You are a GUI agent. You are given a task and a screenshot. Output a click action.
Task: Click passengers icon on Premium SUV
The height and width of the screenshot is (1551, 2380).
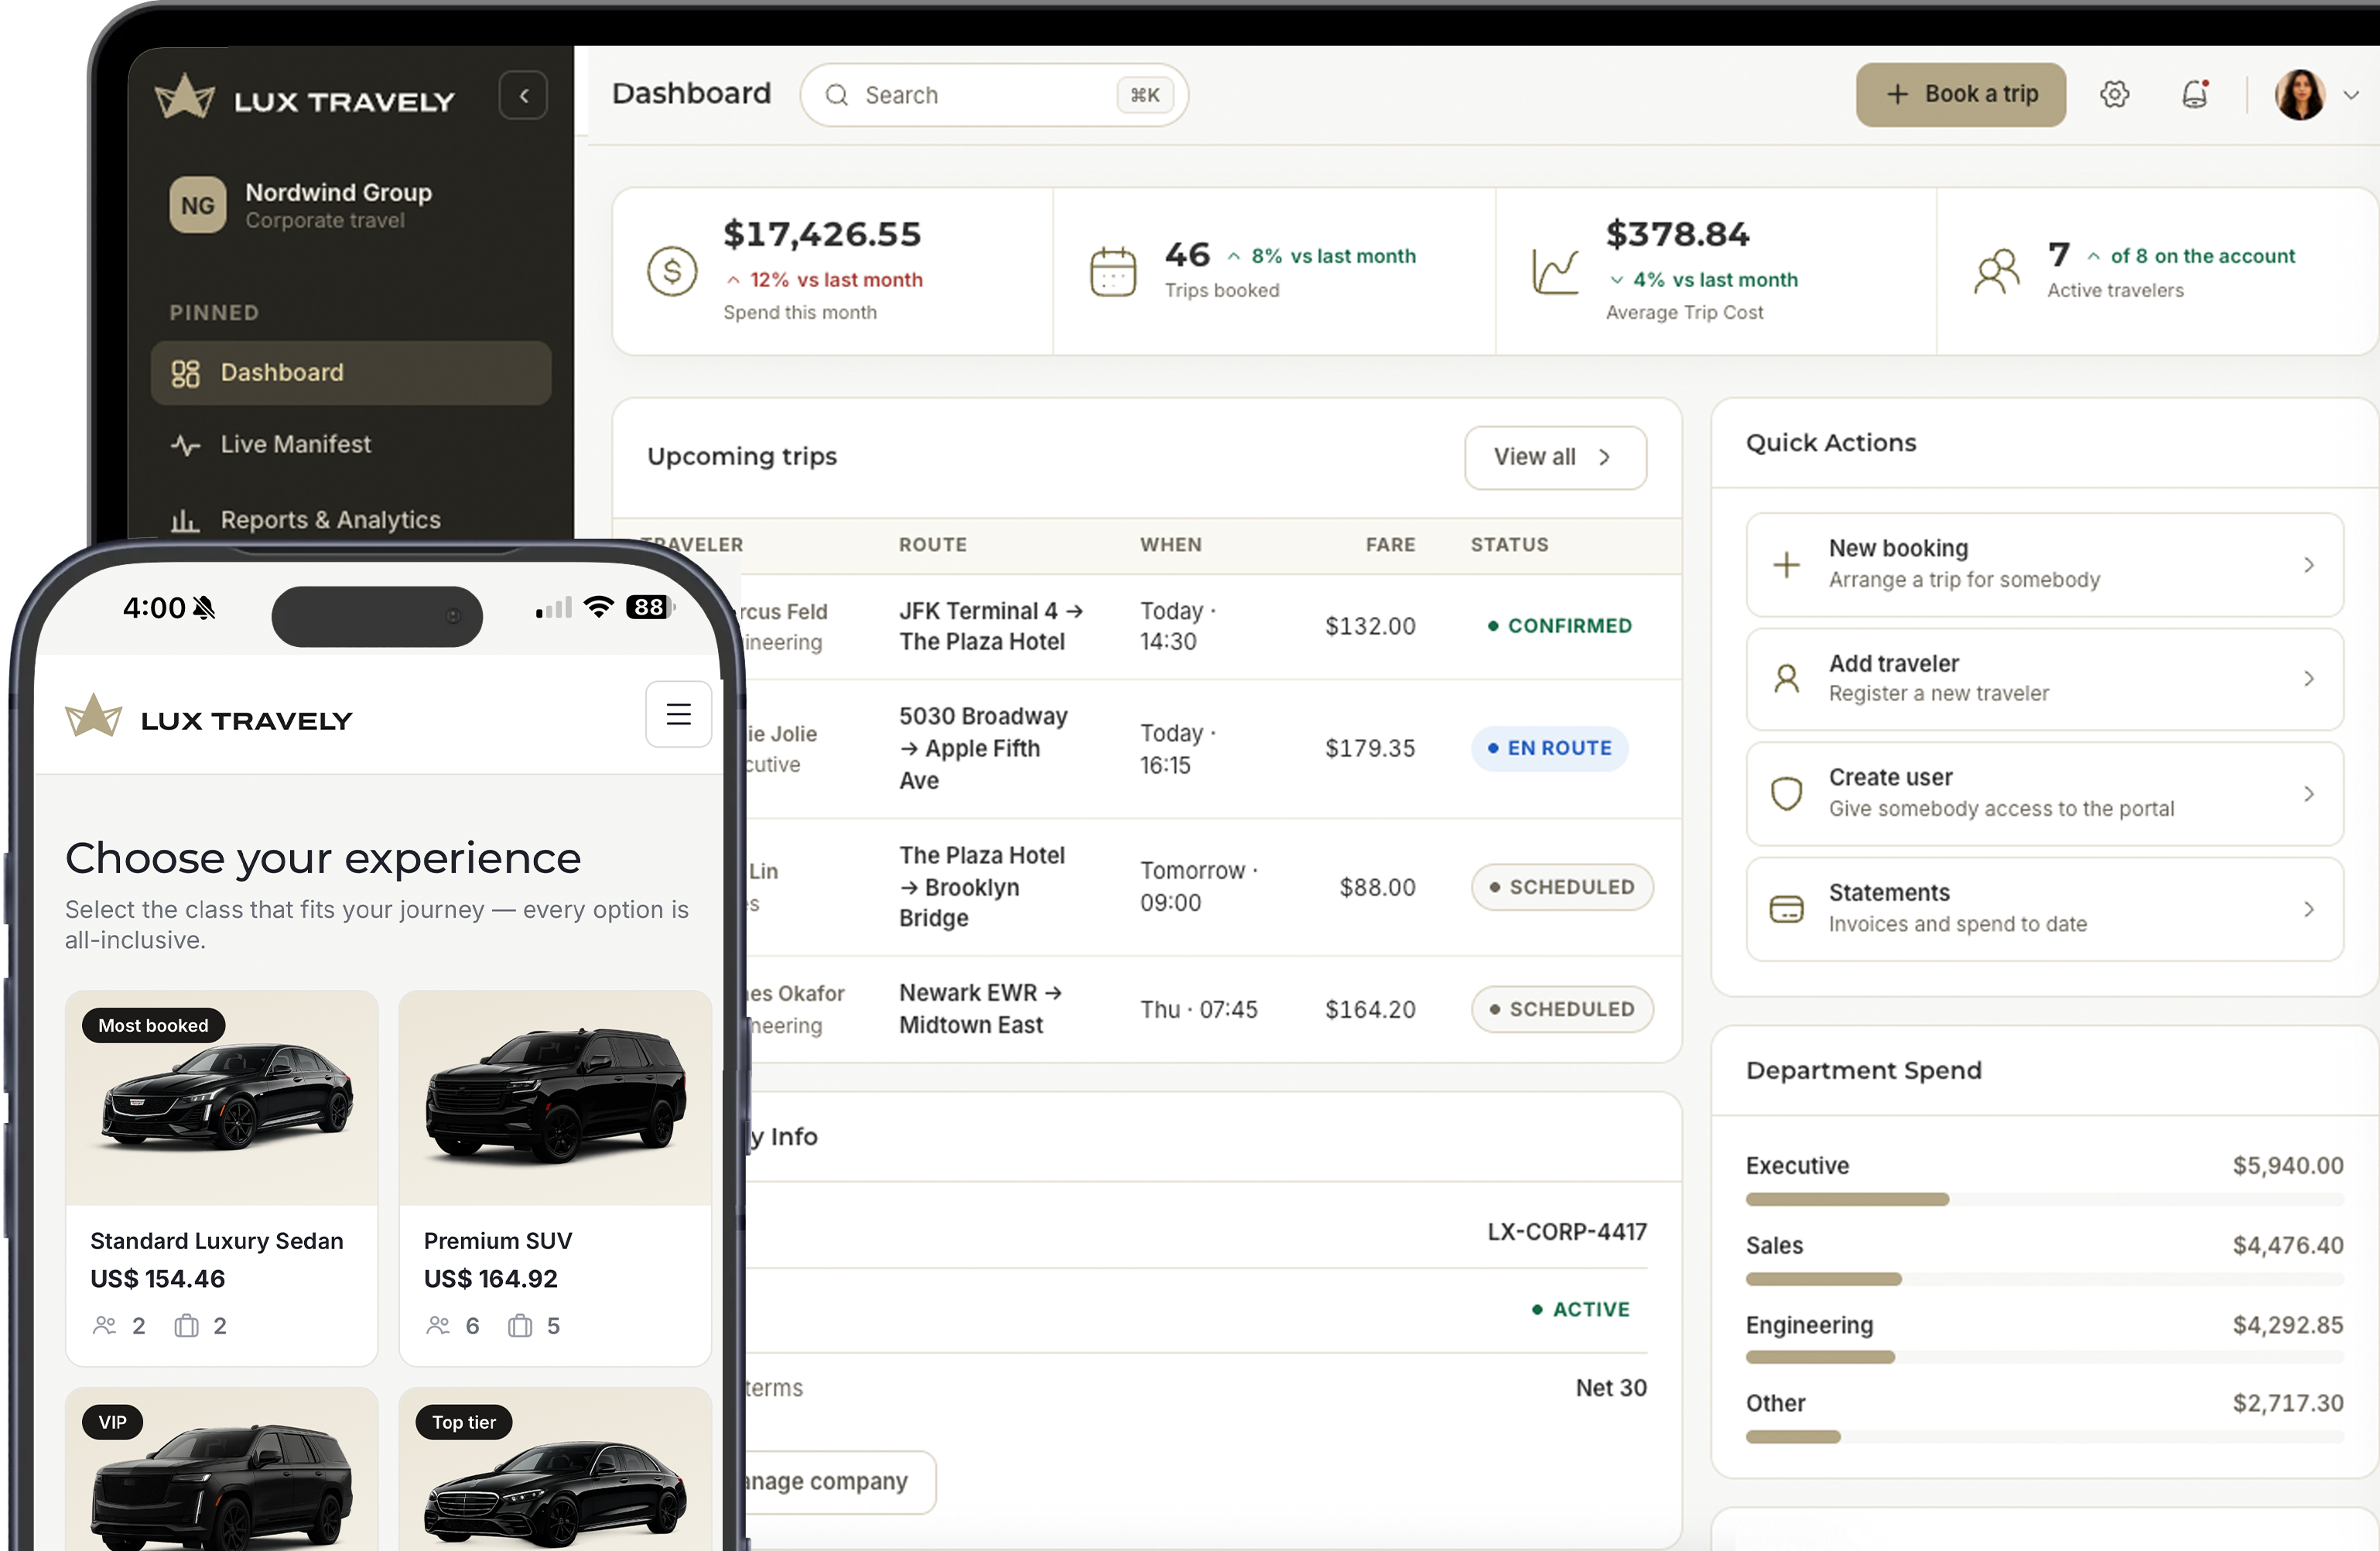(x=437, y=1326)
